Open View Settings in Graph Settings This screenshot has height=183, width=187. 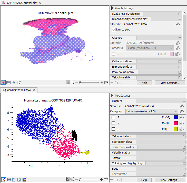coord(170,83)
